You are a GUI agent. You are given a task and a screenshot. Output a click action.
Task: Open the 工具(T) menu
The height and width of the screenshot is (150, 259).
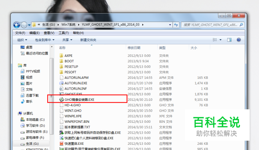coord(64,33)
